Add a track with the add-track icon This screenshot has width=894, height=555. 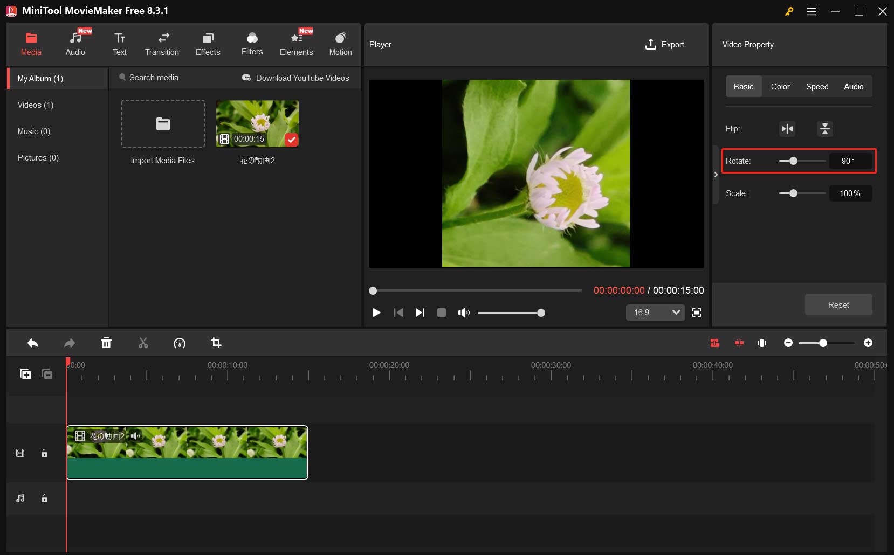click(x=25, y=374)
